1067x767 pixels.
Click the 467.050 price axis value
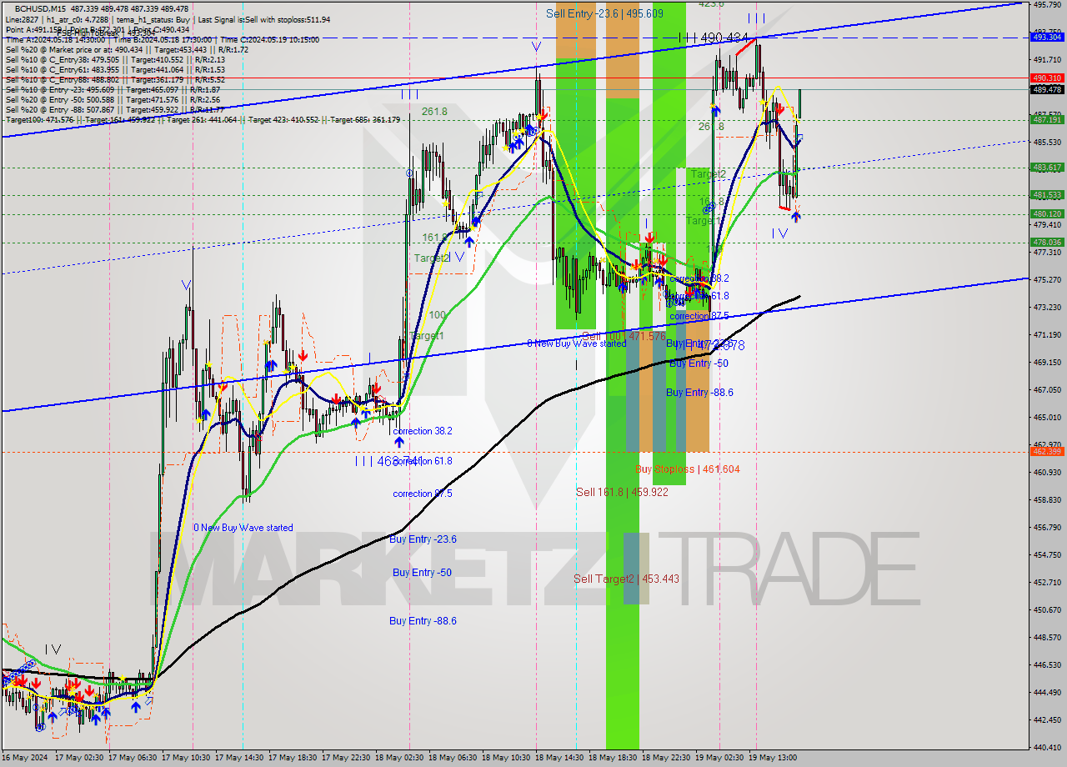tap(1047, 389)
